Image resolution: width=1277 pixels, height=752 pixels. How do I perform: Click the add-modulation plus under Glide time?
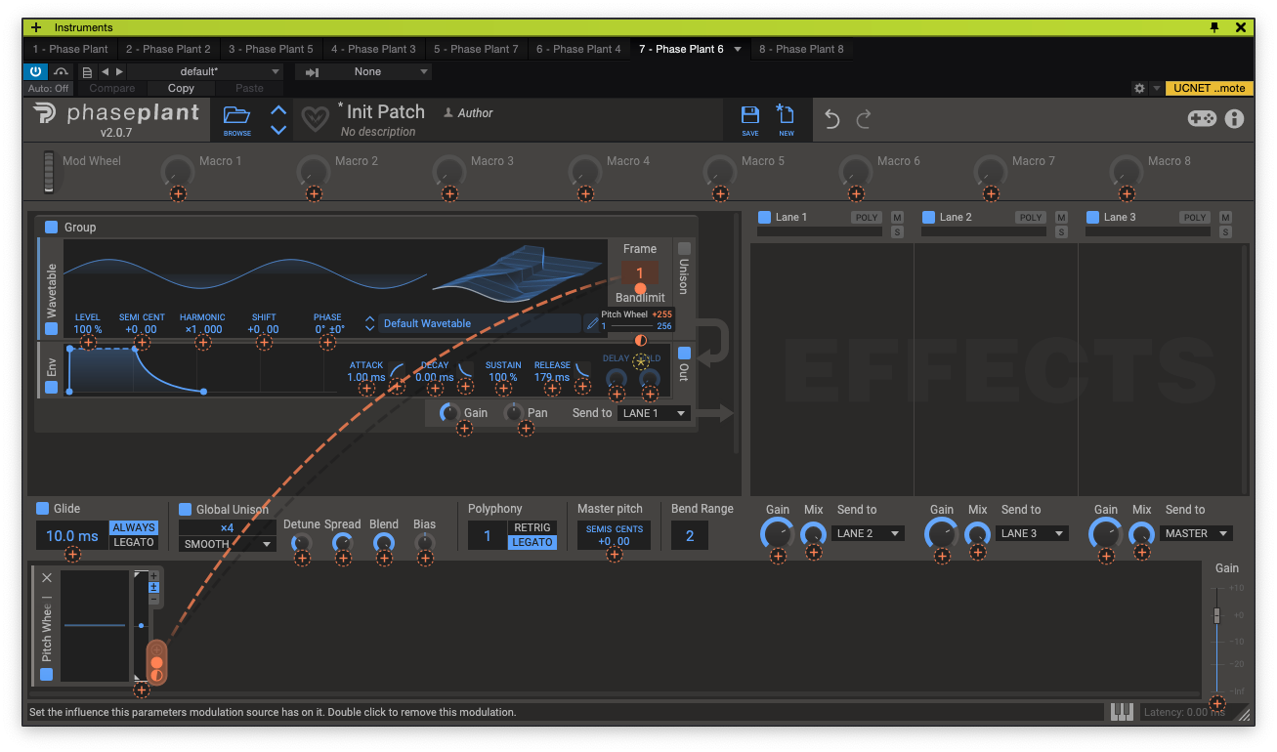pyautogui.click(x=72, y=555)
